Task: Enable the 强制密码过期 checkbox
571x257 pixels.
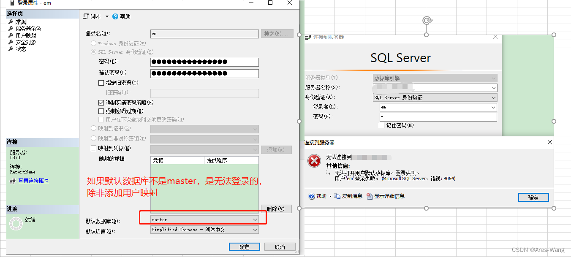Action: point(101,111)
